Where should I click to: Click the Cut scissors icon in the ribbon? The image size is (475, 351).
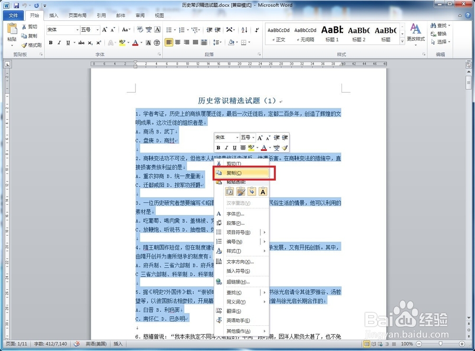pos(24,27)
